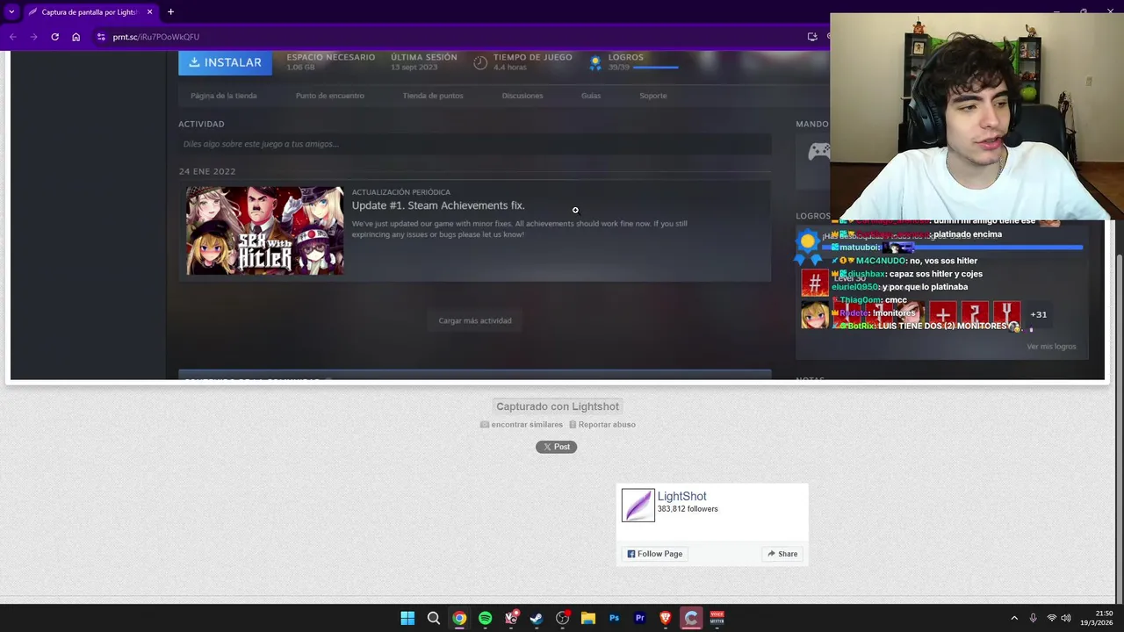Go back to the previous page
Image resolution: width=1124 pixels, height=632 pixels.
[12, 37]
